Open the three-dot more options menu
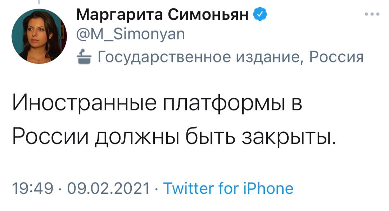Viewport: 389px width, 211px height. [x=372, y=15]
